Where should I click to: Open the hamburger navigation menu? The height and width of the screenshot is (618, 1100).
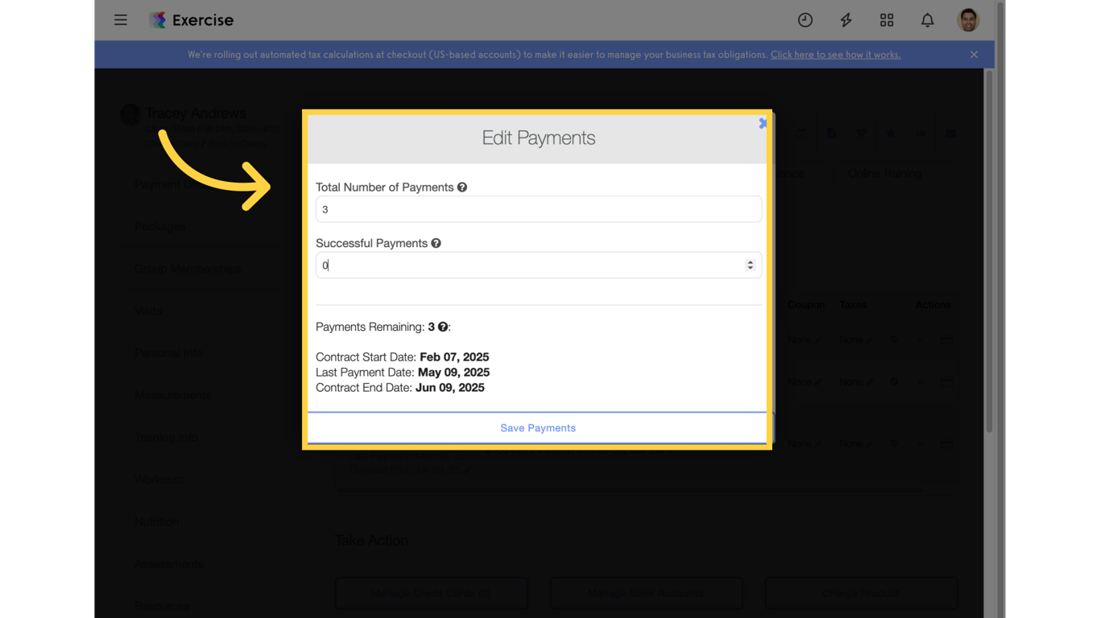pos(121,20)
